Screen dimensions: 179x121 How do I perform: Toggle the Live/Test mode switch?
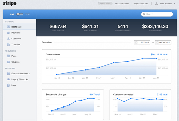tap(20, 14)
